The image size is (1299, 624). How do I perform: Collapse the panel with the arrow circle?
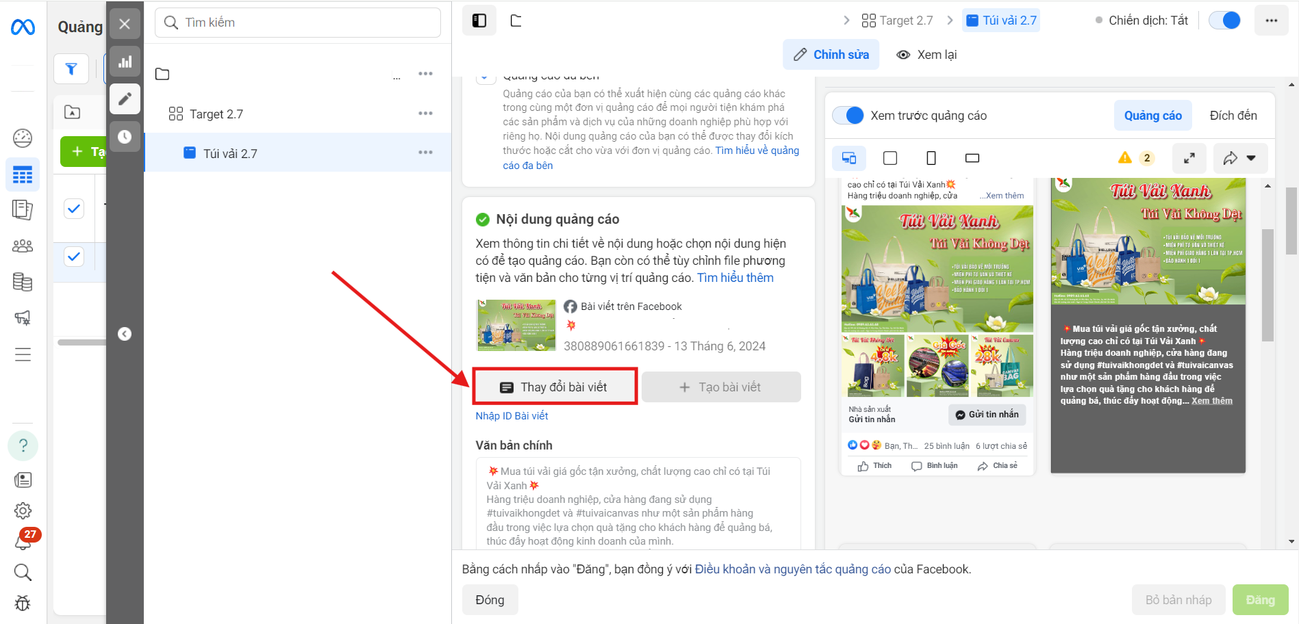pyautogui.click(x=125, y=334)
